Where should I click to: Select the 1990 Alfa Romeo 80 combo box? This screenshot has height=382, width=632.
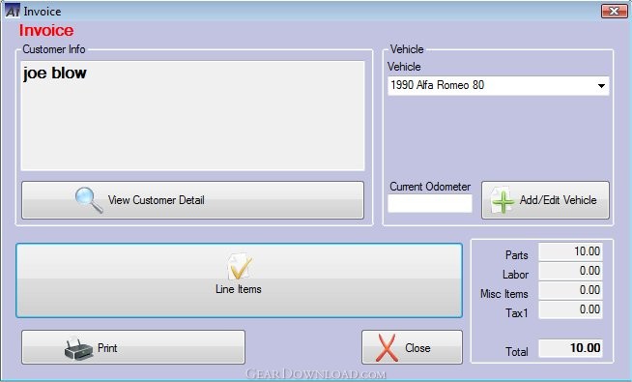point(499,85)
